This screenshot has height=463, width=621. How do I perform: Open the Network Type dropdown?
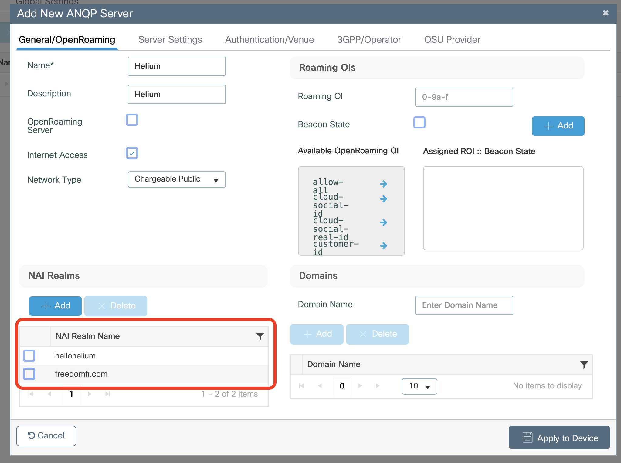pos(176,180)
